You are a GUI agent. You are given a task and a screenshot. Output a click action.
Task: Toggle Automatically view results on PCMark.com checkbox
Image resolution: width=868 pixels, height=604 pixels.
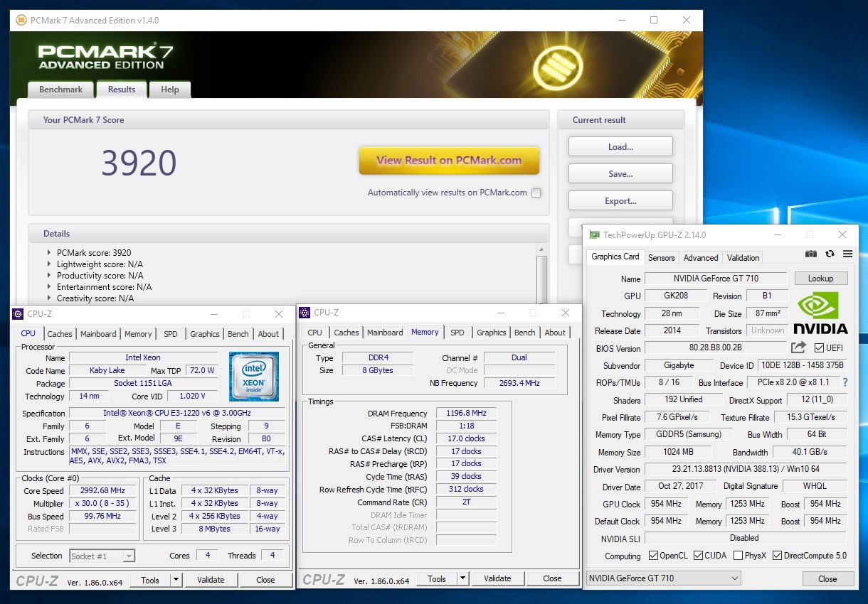(x=536, y=193)
